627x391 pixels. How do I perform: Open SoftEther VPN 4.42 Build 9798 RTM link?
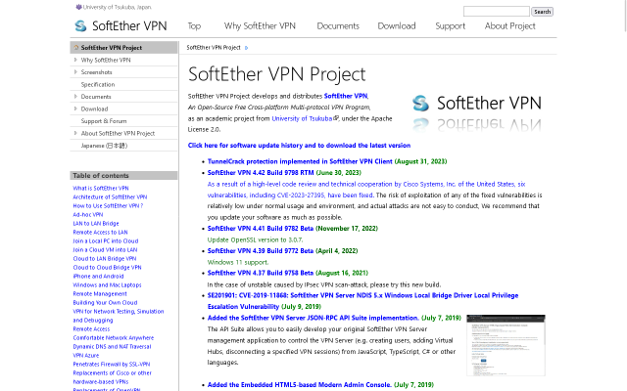click(x=261, y=172)
